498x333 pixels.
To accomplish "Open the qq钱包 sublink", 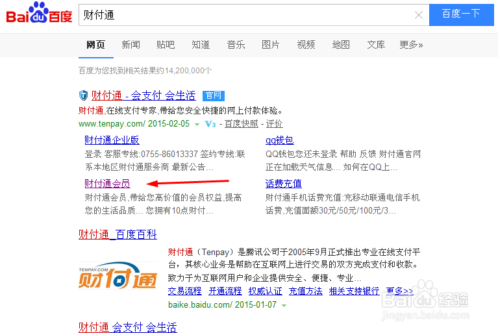I will (279, 140).
